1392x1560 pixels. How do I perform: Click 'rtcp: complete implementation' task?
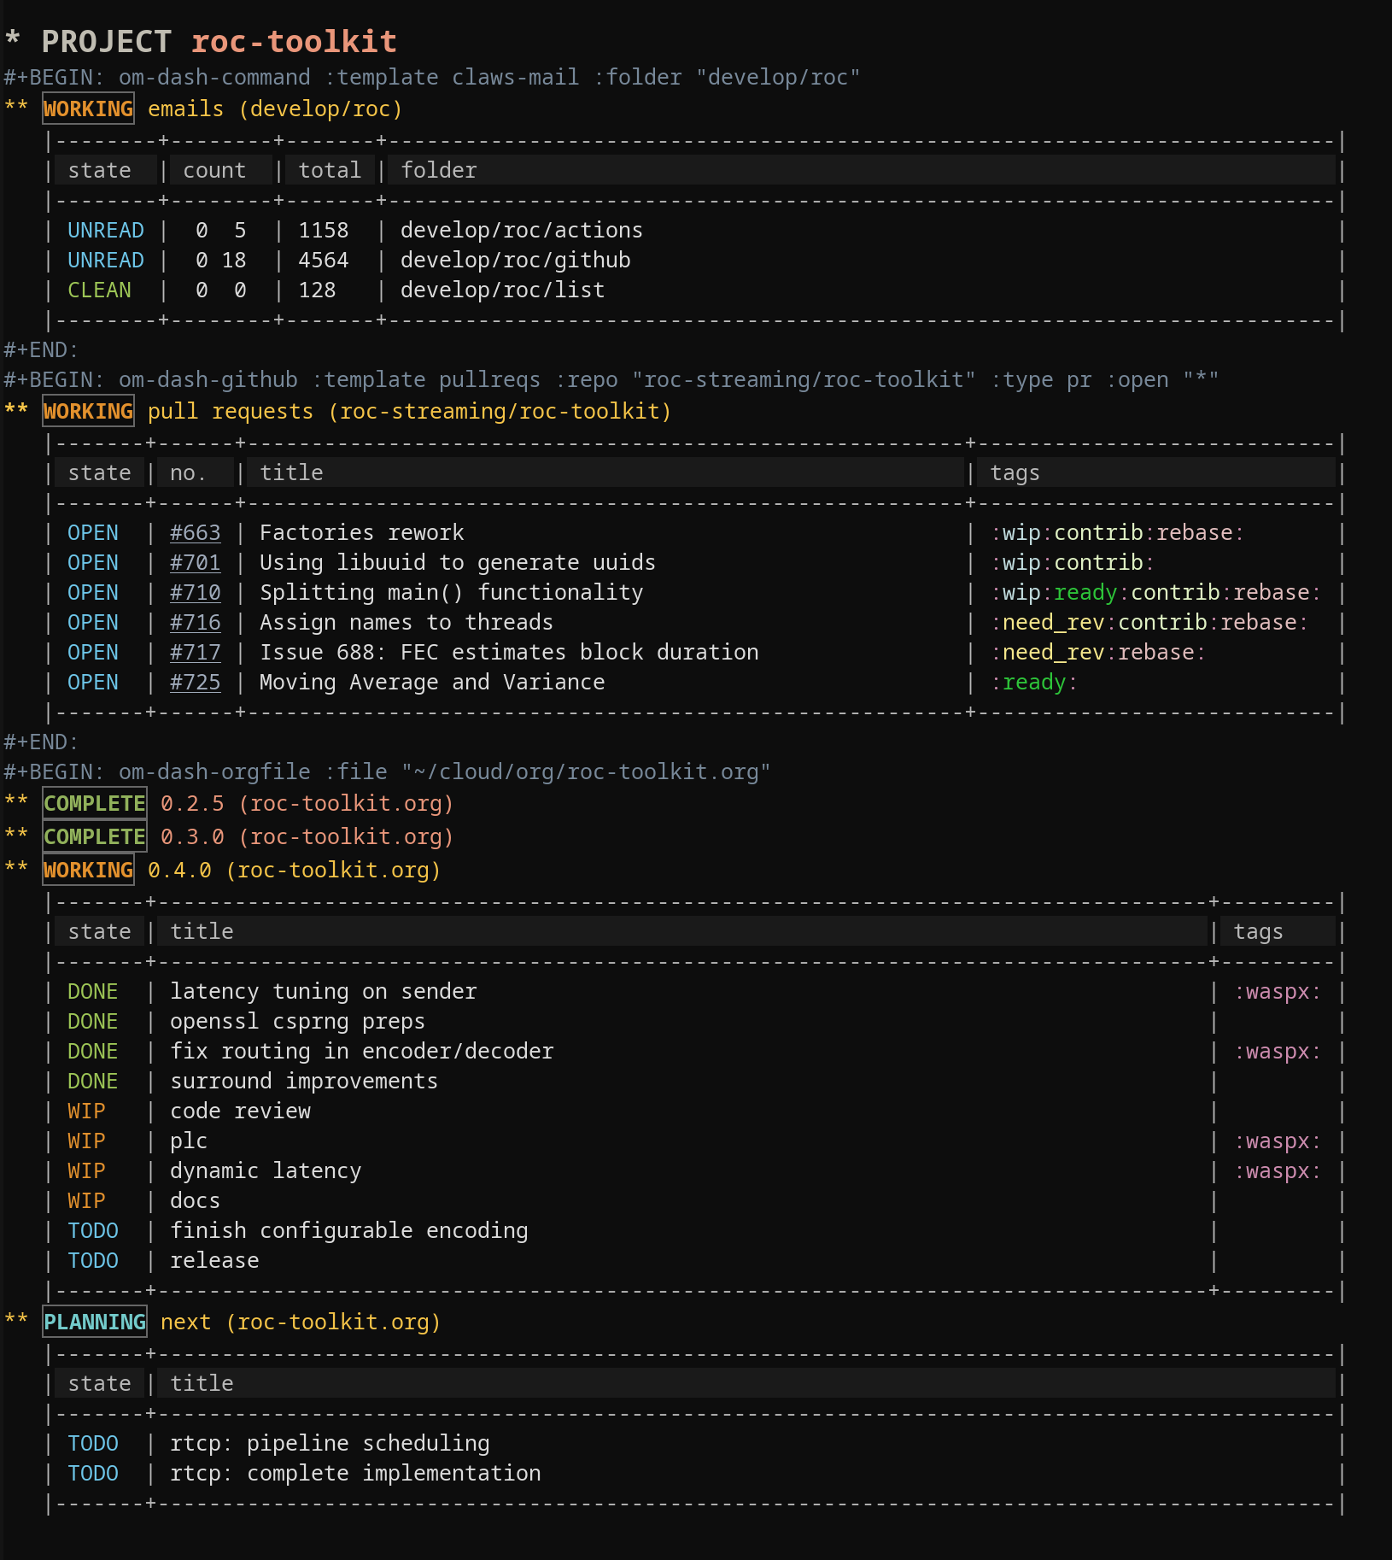355,1474
